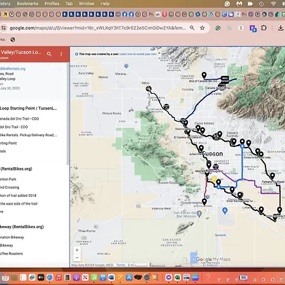Viewport: 285px width, 285px height.
Task: Open the three-dot options menu in sidebar
Action: pyautogui.click(x=61, y=54)
